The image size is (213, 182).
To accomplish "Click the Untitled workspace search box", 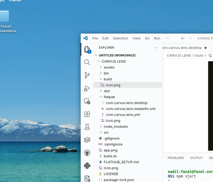I will (x=204, y=38).
